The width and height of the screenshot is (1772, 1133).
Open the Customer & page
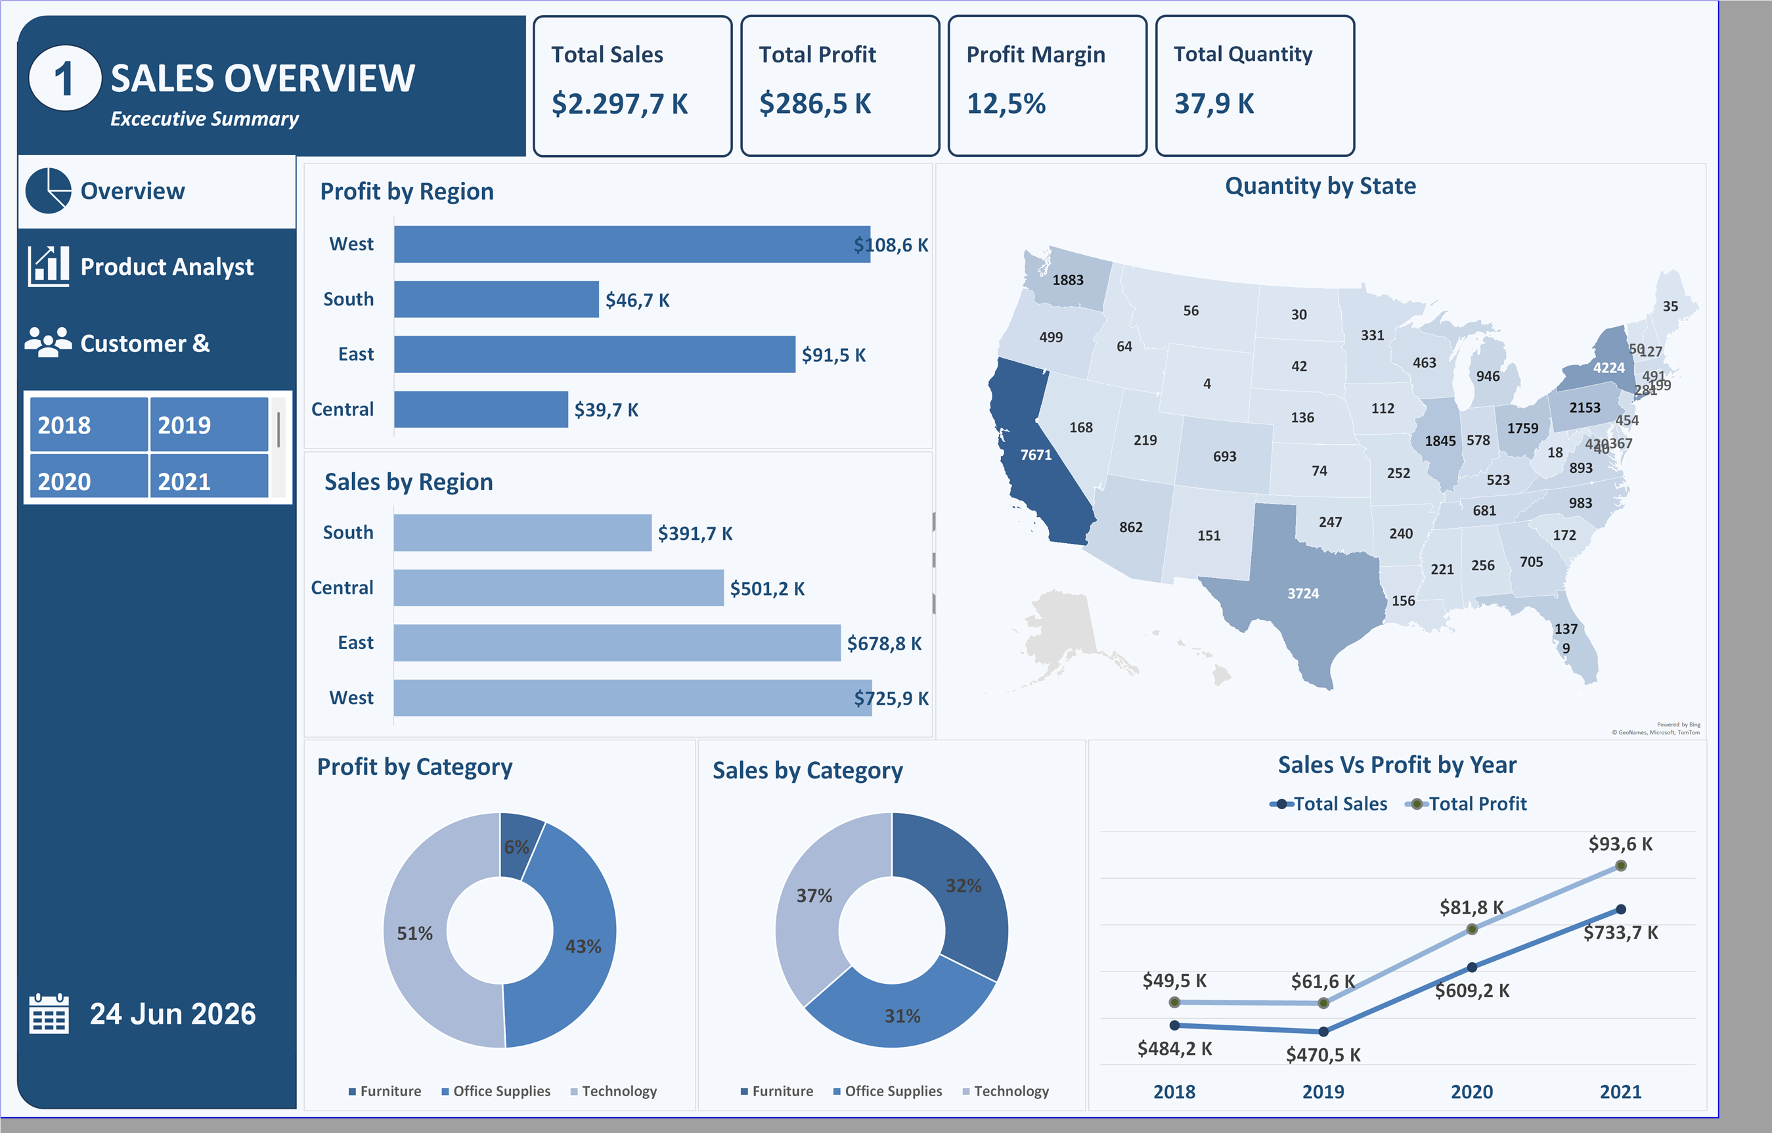coord(157,343)
